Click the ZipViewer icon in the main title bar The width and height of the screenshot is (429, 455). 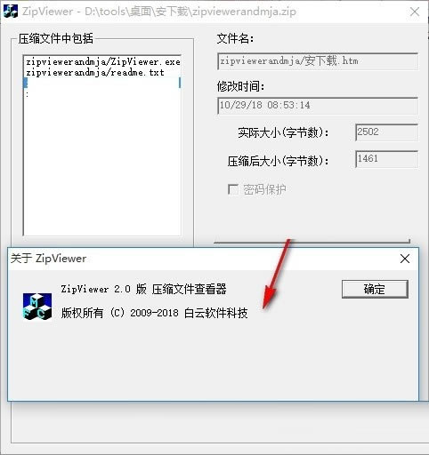click(x=11, y=12)
